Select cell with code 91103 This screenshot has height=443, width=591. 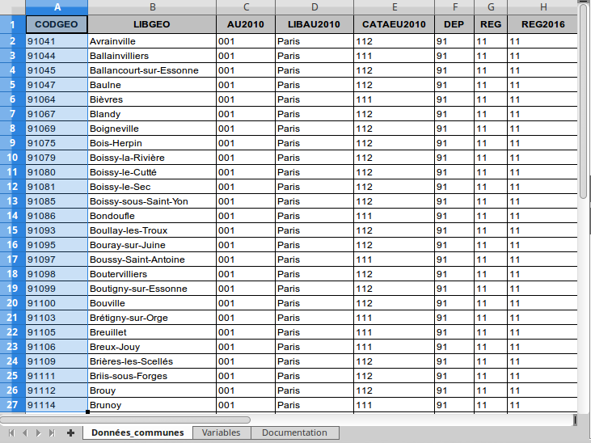click(x=56, y=318)
